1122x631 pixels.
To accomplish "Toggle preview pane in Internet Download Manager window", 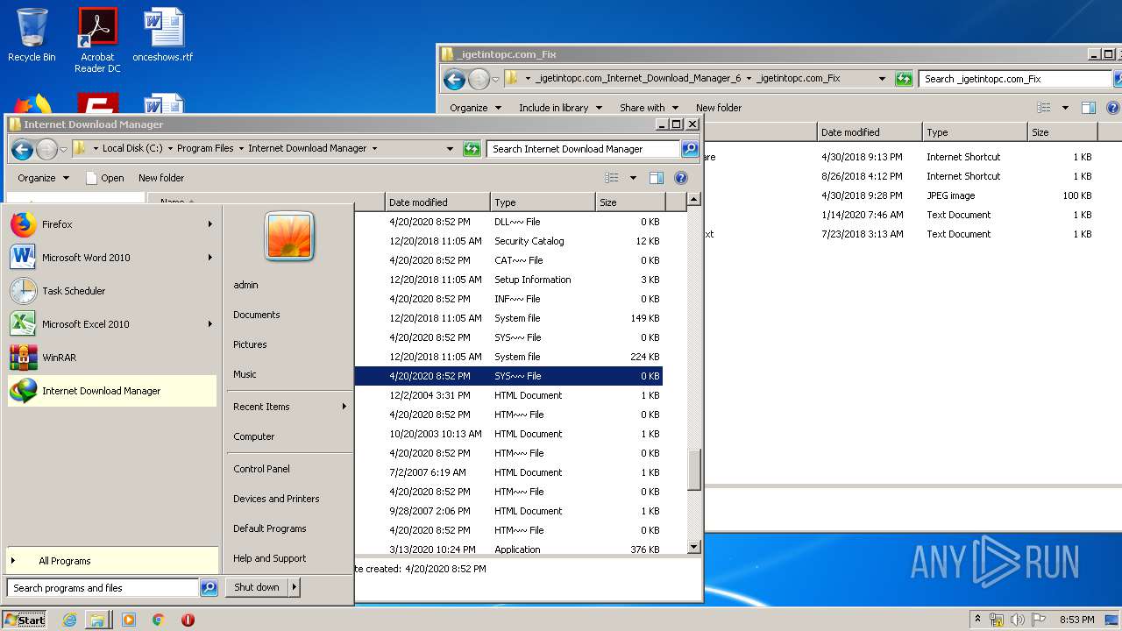I will 656,178.
